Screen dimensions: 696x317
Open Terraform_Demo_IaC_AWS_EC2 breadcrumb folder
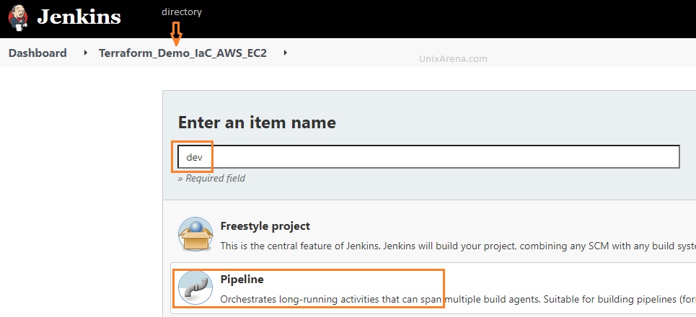(182, 53)
